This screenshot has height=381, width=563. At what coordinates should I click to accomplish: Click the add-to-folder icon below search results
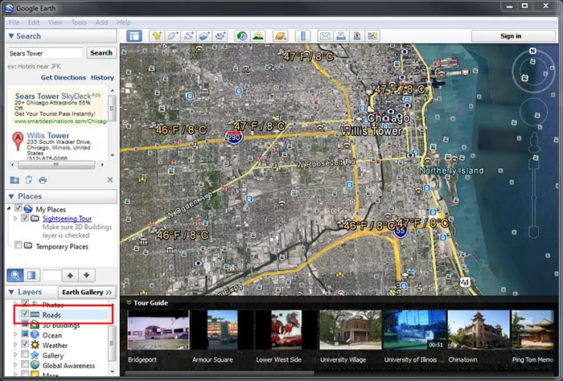click(x=14, y=180)
